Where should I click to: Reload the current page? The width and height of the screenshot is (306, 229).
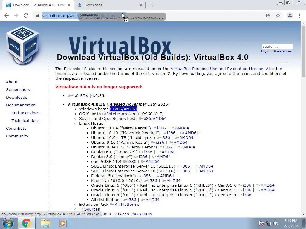[26, 16]
